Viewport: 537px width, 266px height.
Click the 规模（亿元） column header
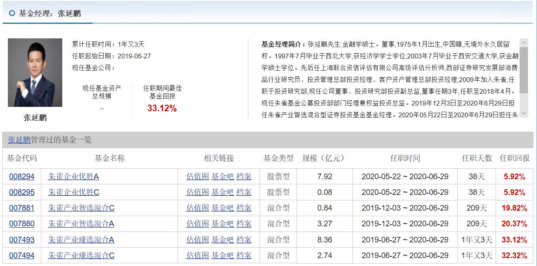324,158
